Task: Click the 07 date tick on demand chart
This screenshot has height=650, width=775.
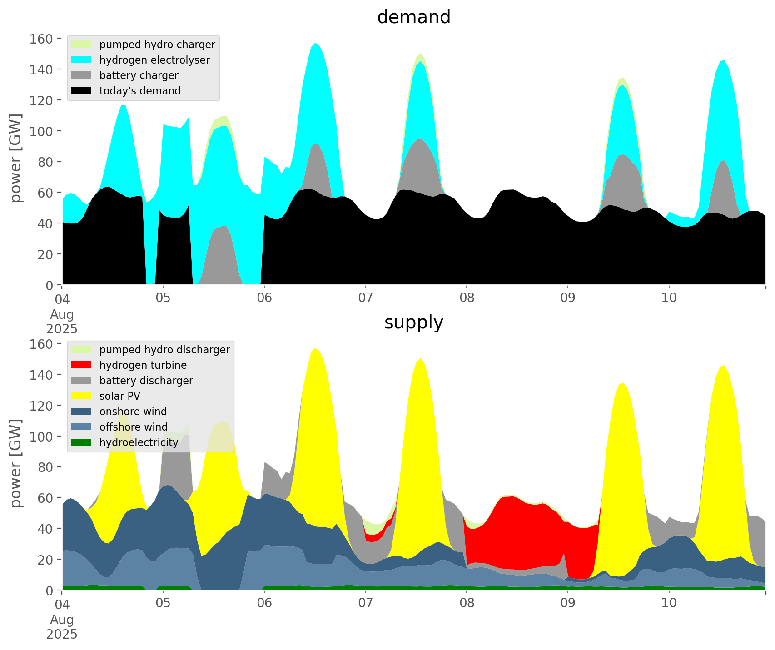Action: 365,298
